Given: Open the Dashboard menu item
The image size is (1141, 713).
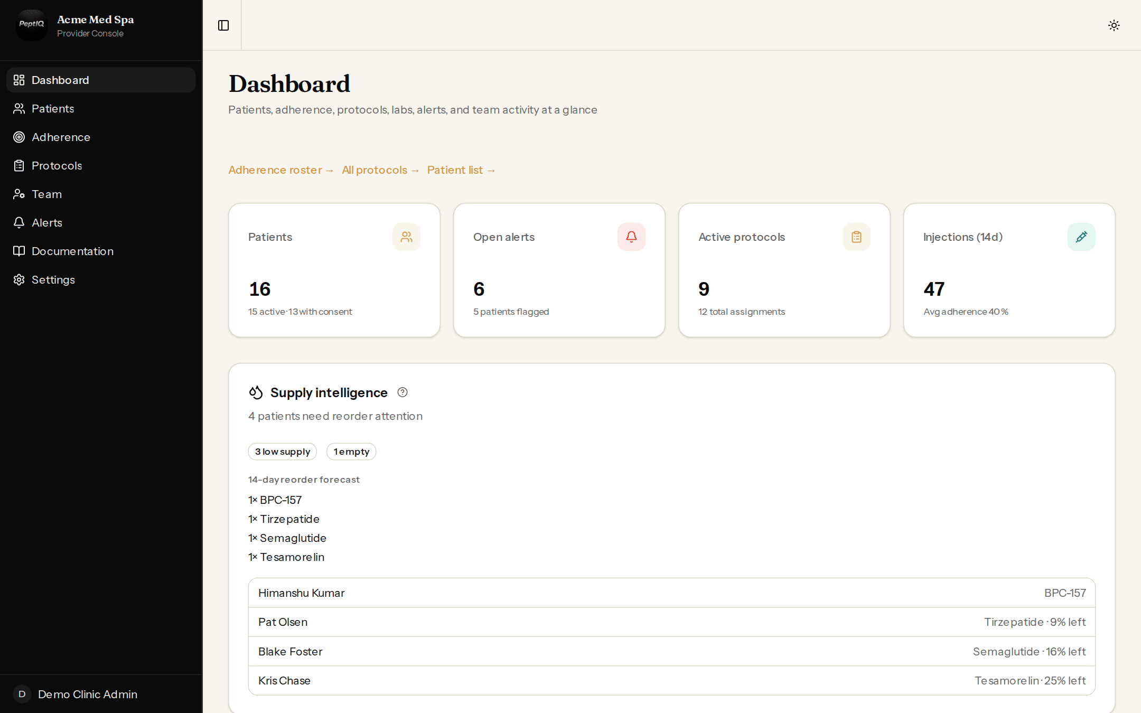Looking at the screenshot, I should 101,80.
